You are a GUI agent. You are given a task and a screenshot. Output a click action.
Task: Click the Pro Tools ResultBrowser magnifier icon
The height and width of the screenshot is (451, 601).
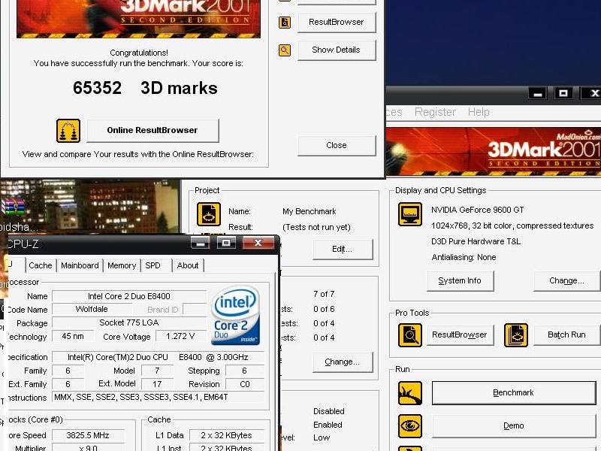point(409,335)
